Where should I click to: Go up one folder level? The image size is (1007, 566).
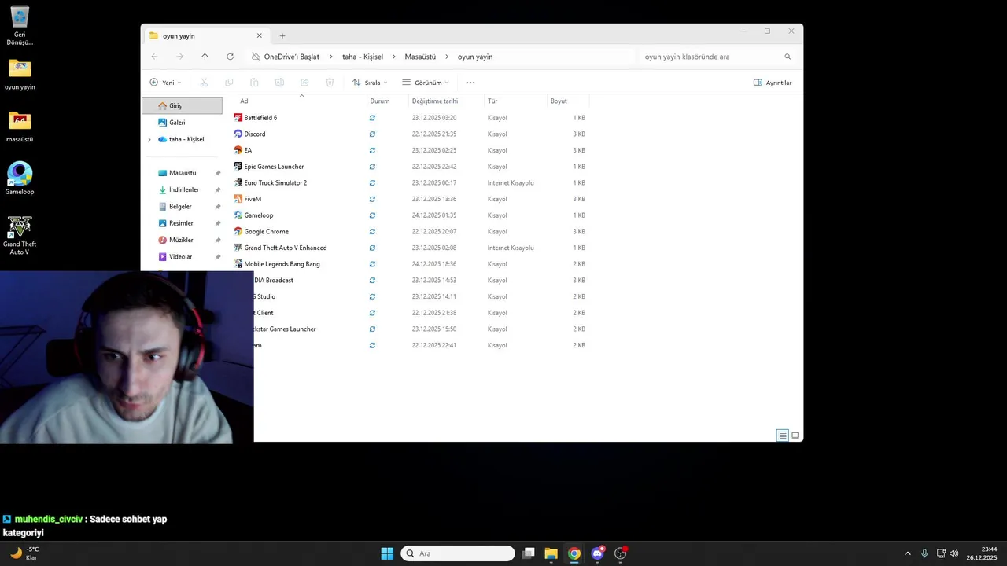(x=205, y=57)
